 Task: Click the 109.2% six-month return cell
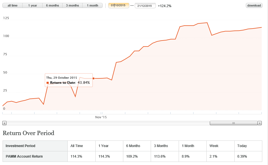point(137,156)
